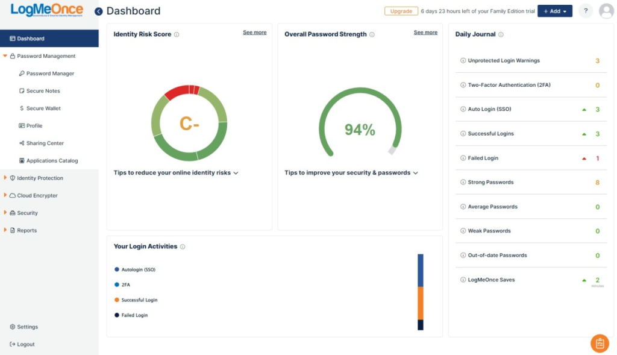Screen dimensions: 617x355
Task: Expand Tips to improve security & passwords
Action: [x=351, y=173]
